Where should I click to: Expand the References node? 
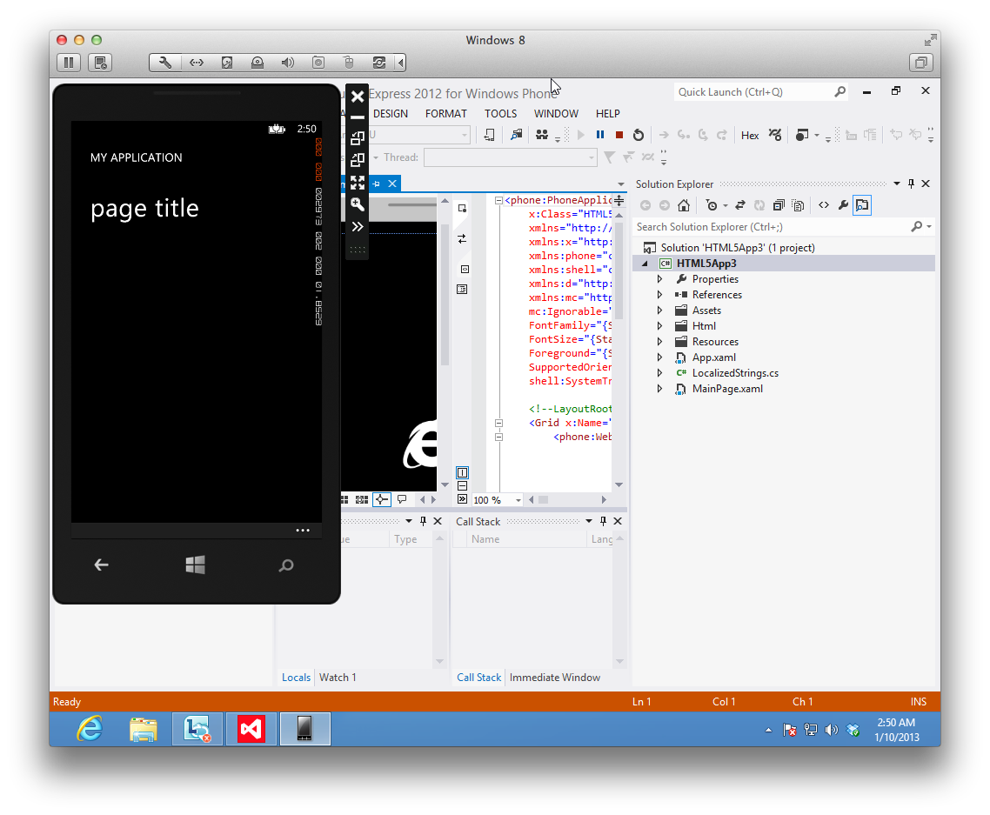[659, 295]
